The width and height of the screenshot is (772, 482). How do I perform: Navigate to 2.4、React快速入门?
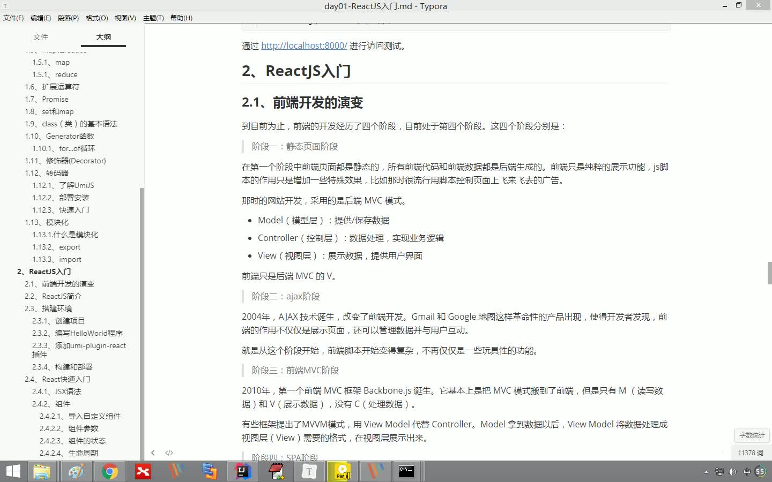(x=57, y=379)
